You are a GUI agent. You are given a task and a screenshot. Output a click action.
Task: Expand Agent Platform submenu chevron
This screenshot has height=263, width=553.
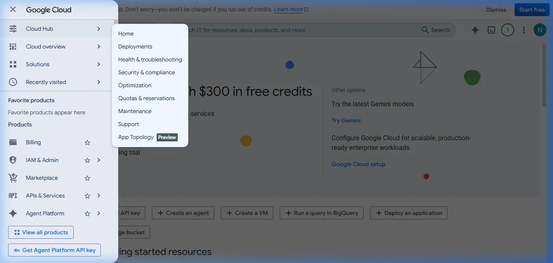pyautogui.click(x=99, y=213)
